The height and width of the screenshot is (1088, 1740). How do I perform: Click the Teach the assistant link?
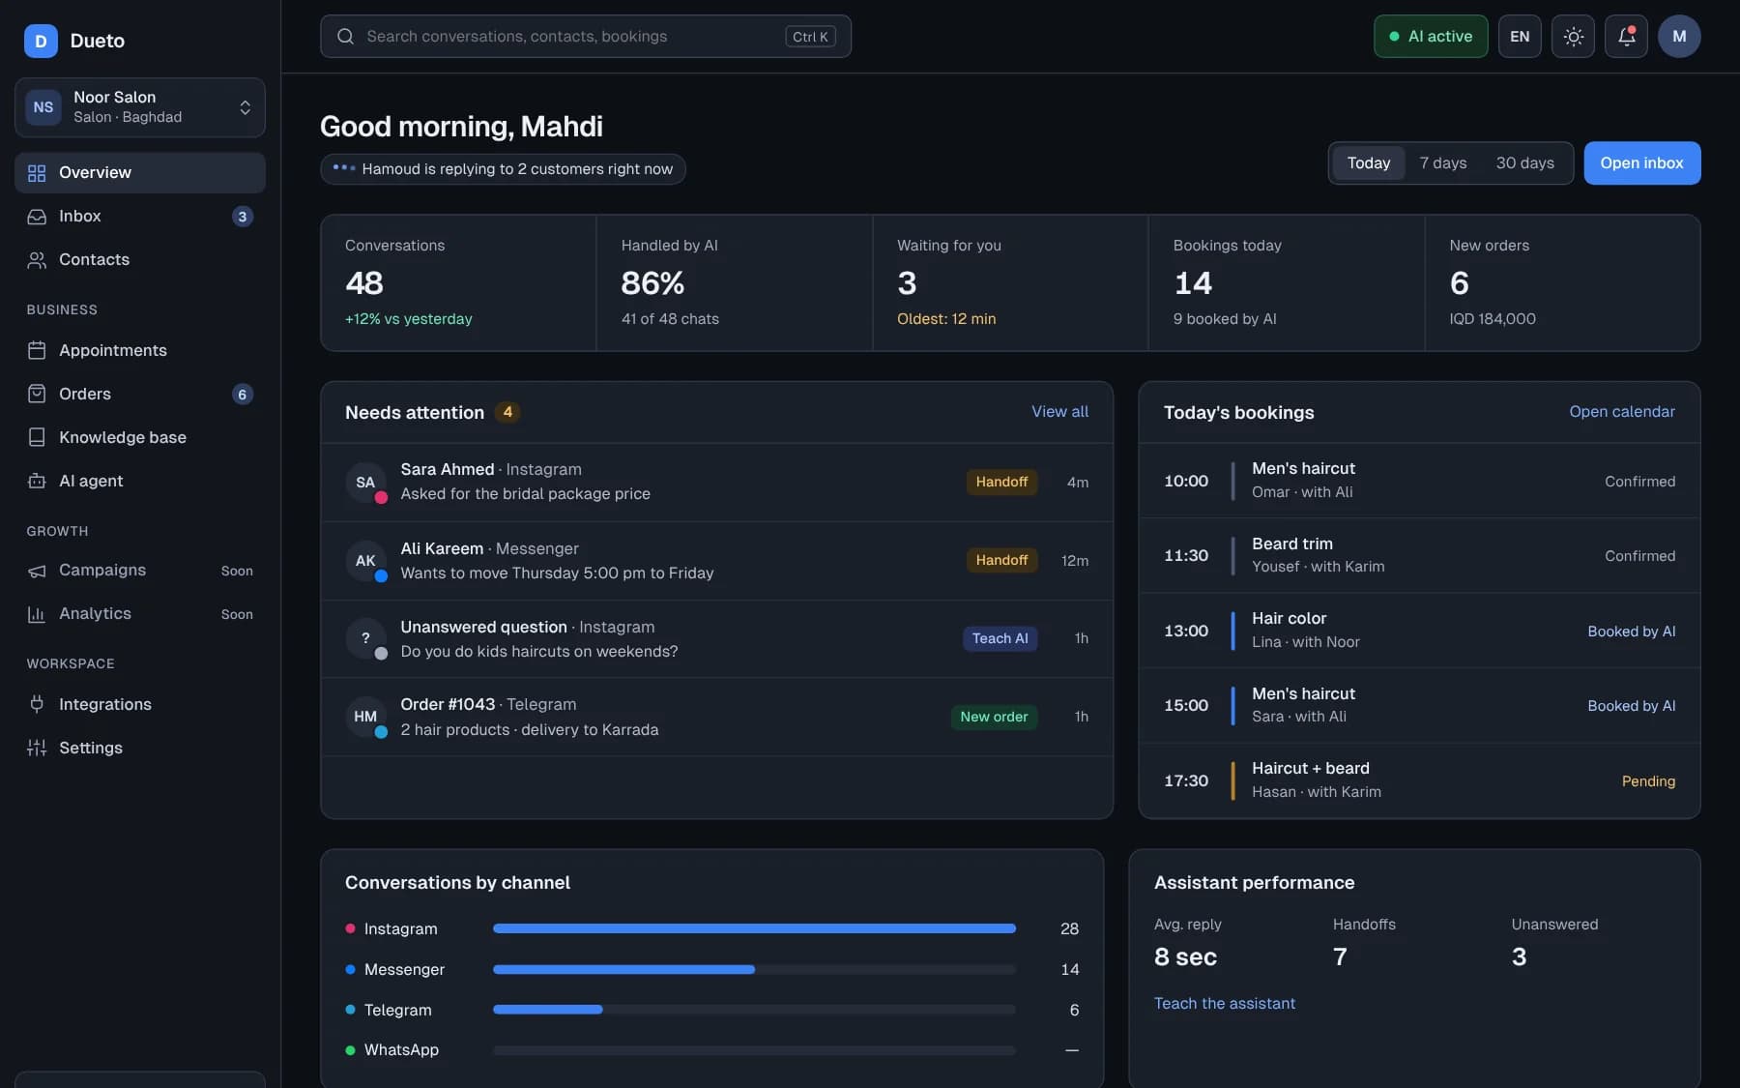(1224, 1004)
